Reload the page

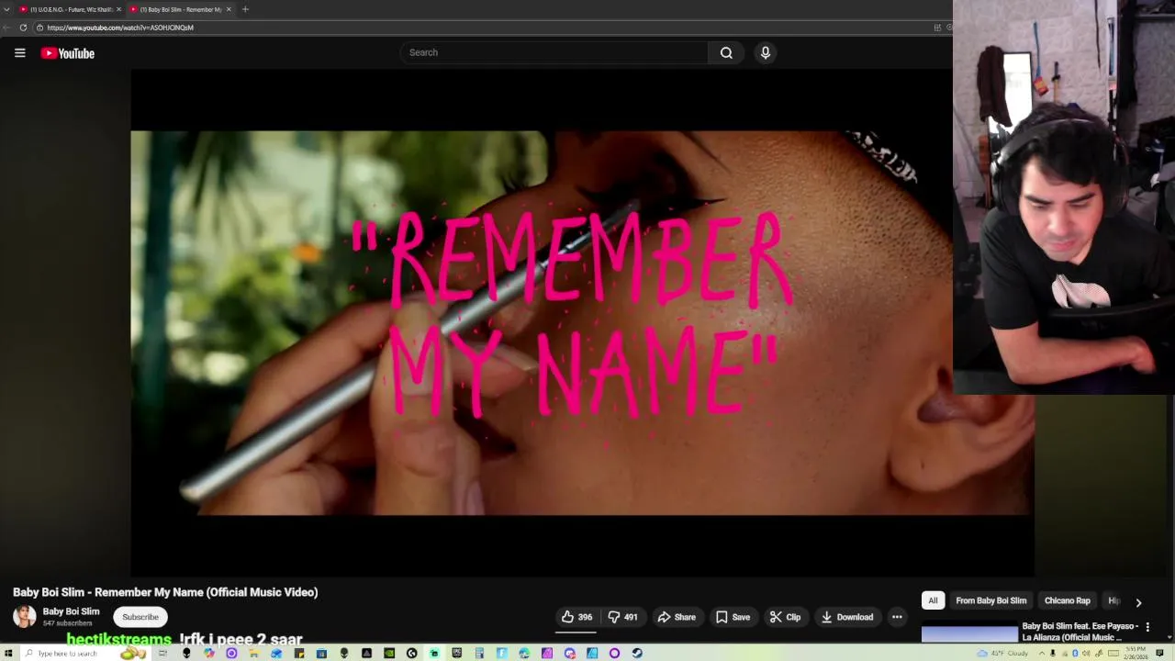pos(23,28)
